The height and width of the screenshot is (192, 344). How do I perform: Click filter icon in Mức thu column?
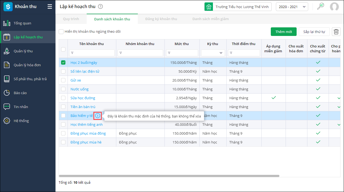point(169,53)
